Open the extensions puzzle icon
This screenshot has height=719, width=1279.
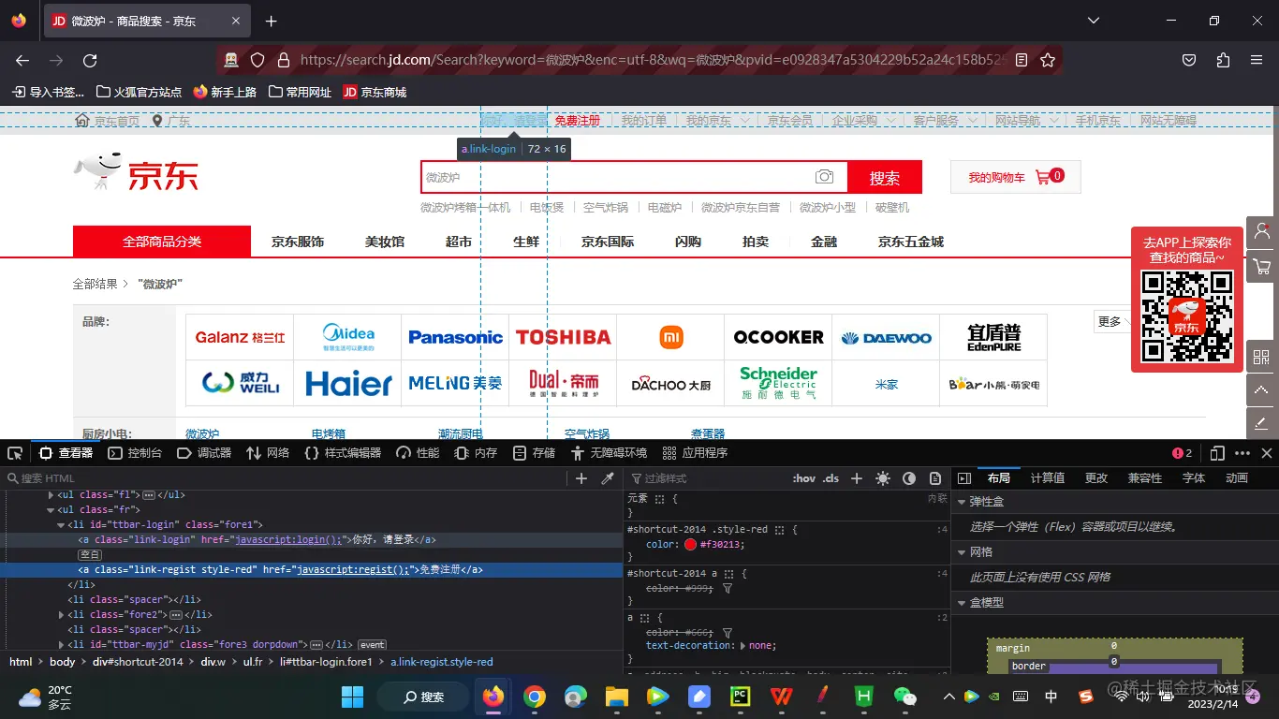click(x=1223, y=60)
